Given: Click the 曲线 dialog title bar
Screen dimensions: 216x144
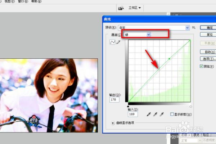Looking at the screenshot, I should [x=159, y=19].
